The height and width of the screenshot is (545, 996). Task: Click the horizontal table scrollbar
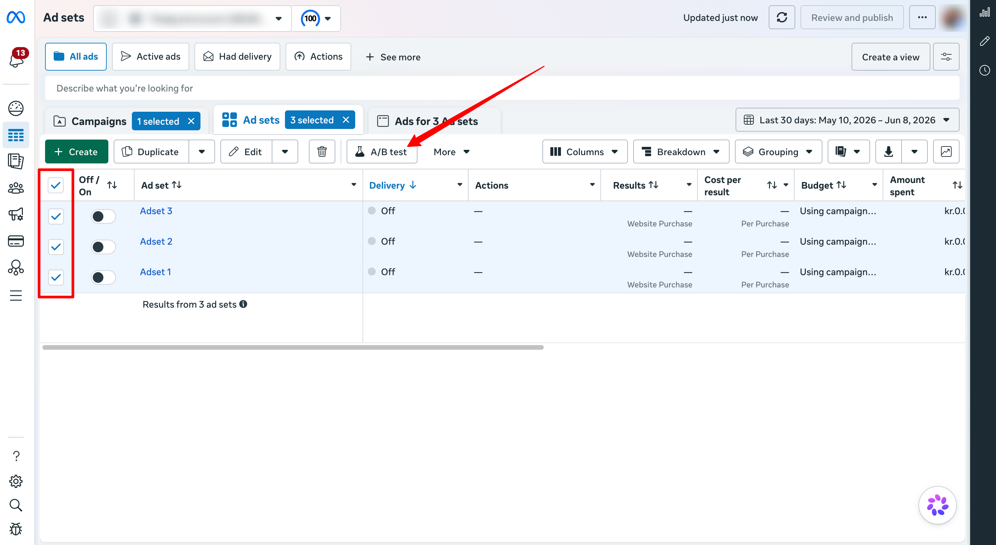[x=293, y=347]
